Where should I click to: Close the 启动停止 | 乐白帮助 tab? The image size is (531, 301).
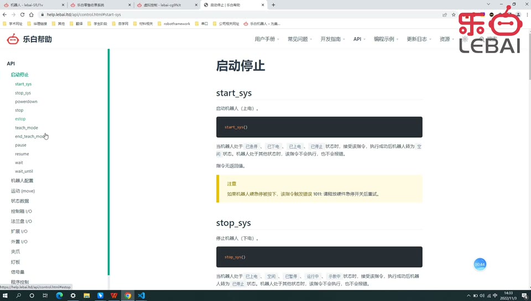[263, 5]
